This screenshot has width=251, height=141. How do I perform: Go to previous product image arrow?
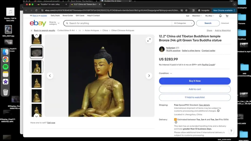pyautogui.click(x=50, y=76)
